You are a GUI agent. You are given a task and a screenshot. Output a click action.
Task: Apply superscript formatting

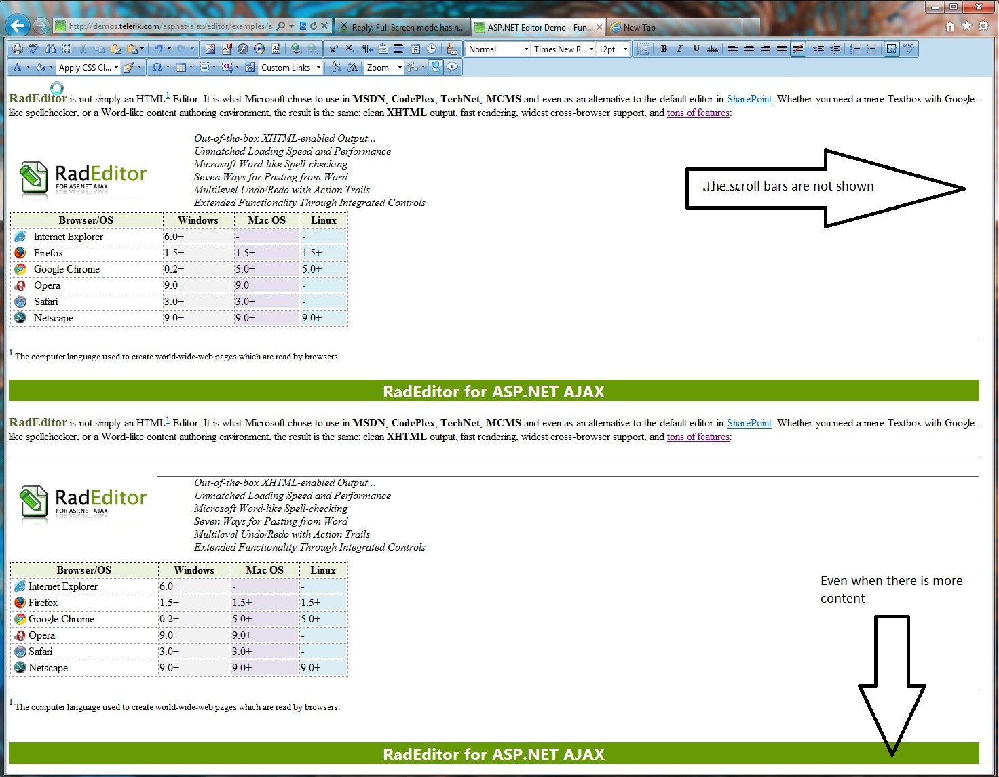(333, 49)
